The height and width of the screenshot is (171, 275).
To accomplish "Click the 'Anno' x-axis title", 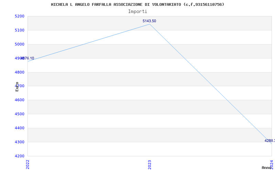I will [267, 168].
